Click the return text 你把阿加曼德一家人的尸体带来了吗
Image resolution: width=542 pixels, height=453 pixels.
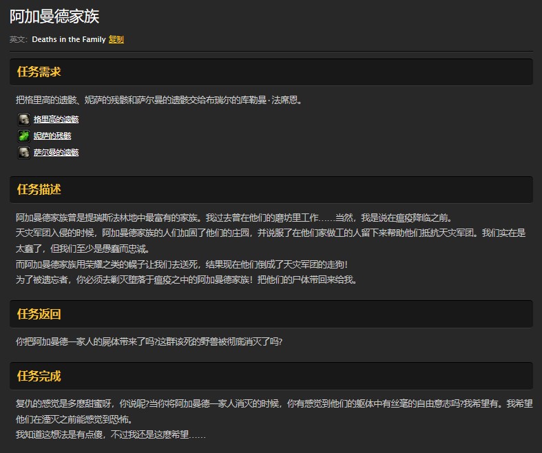(x=149, y=341)
